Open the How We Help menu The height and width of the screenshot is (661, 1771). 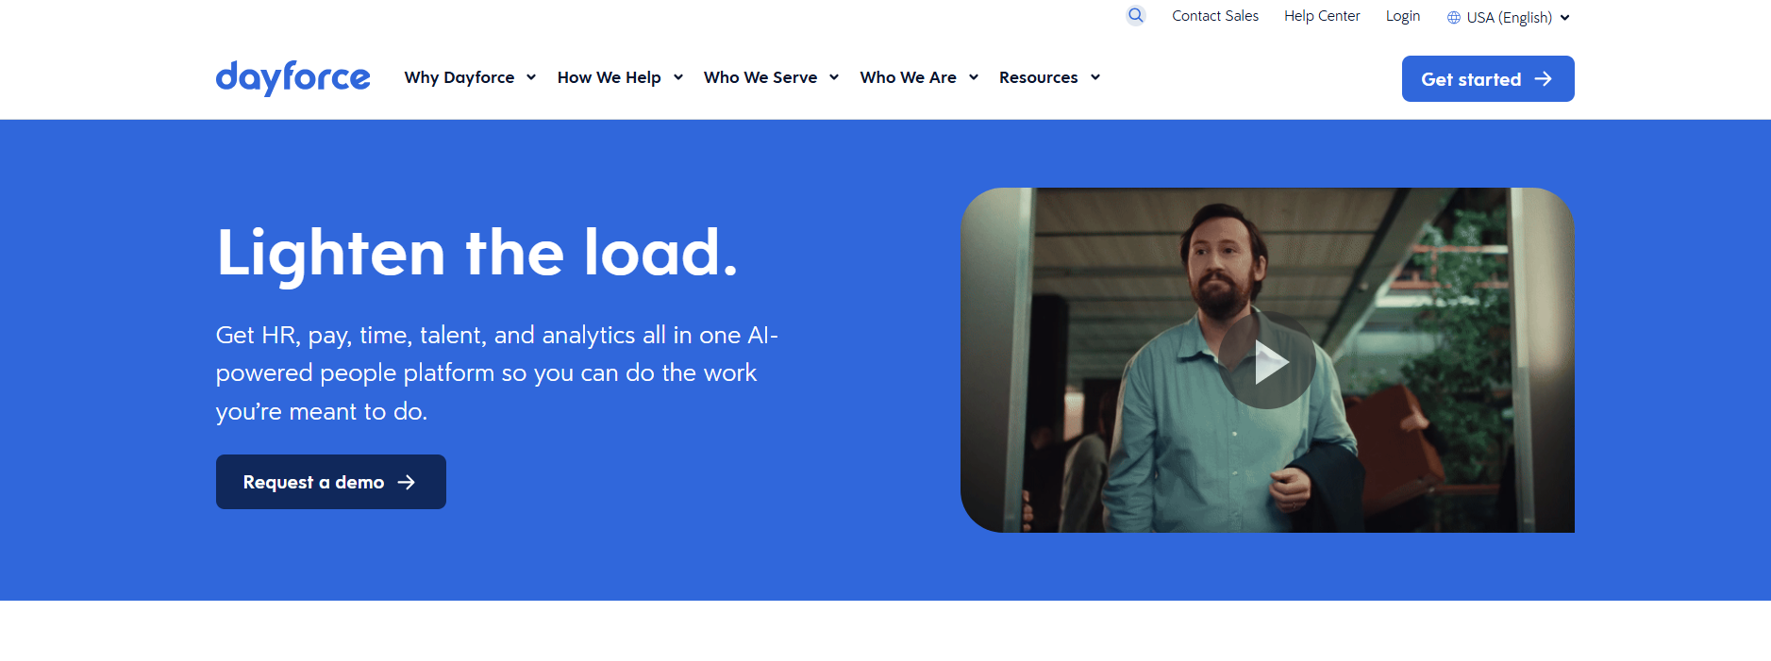pos(610,77)
